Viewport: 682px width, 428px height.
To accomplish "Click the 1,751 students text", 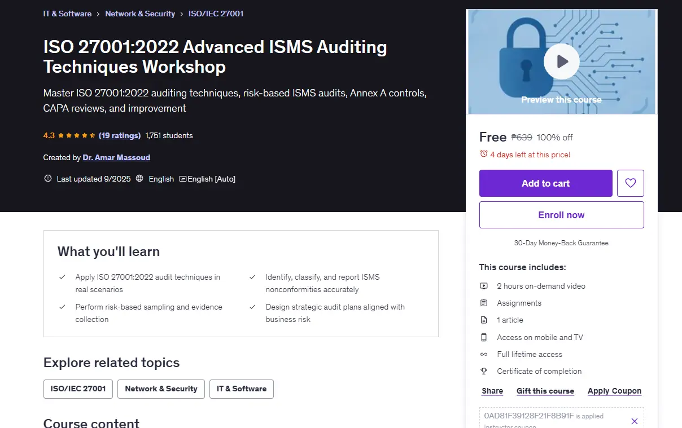I will pyautogui.click(x=169, y=135).
